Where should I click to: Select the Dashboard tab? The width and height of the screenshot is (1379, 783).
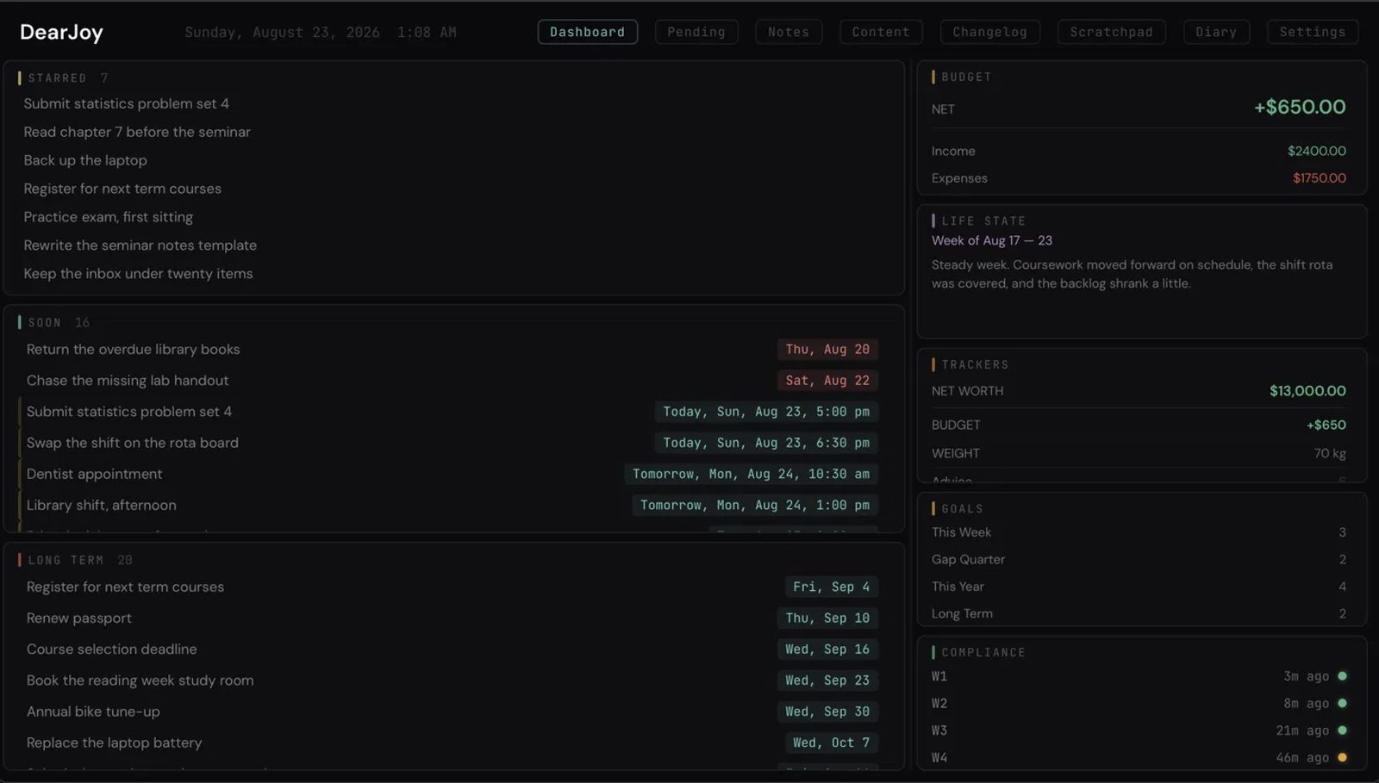pos(588,32)
